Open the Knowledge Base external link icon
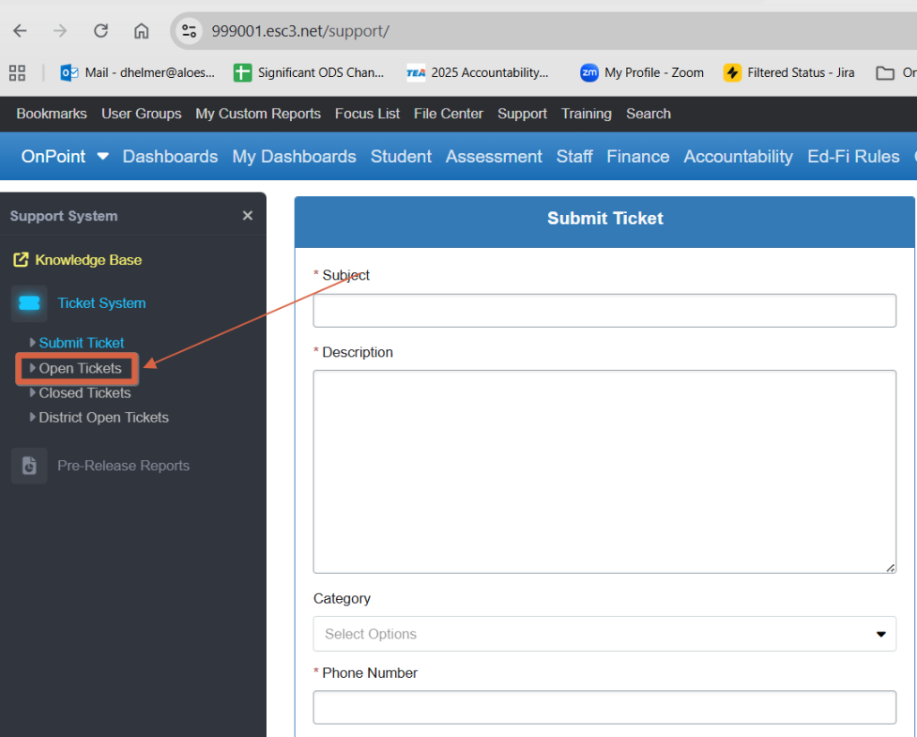This screenshot has height=737, width=917. pyautogui.click(x=20, y=260)
